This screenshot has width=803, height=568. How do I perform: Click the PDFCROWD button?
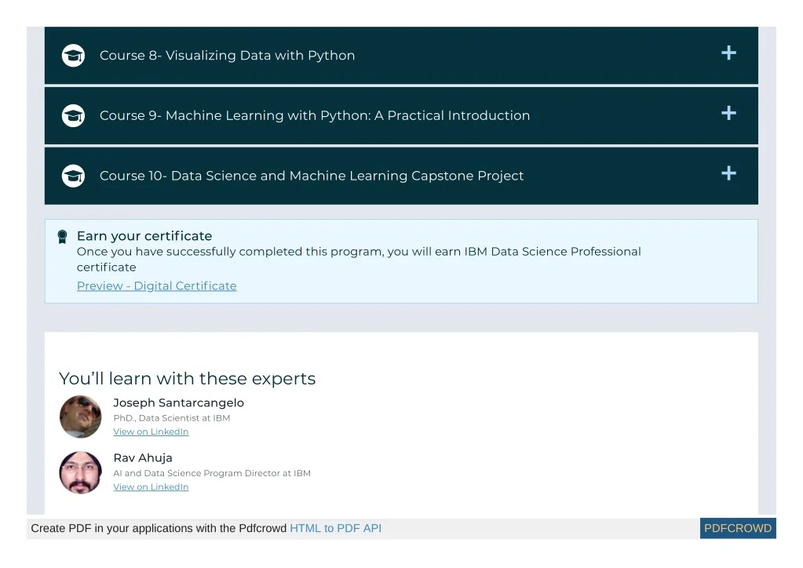click(x=737, y=529)
